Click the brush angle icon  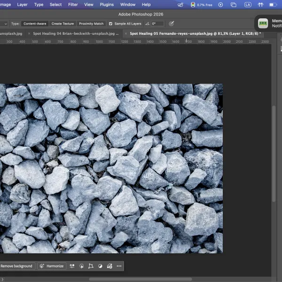point(147,23)
